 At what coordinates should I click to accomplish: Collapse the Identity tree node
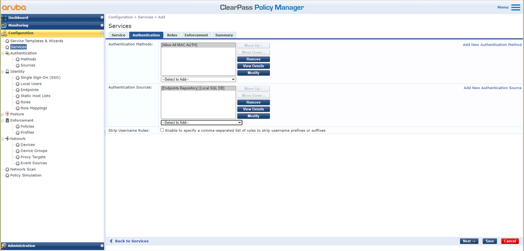click(2, 72)
